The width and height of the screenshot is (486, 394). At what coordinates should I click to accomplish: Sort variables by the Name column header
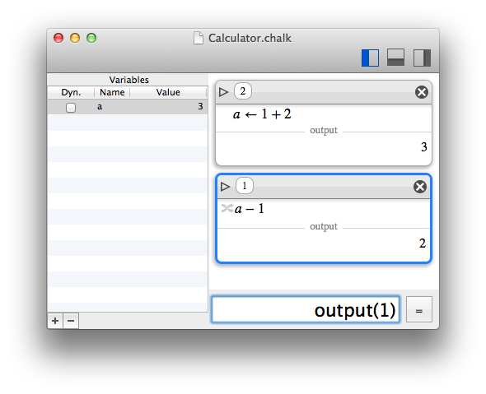pos(112,92)
